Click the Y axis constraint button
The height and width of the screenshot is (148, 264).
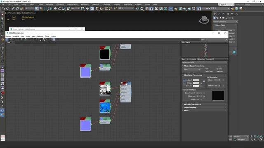(2, 102)
